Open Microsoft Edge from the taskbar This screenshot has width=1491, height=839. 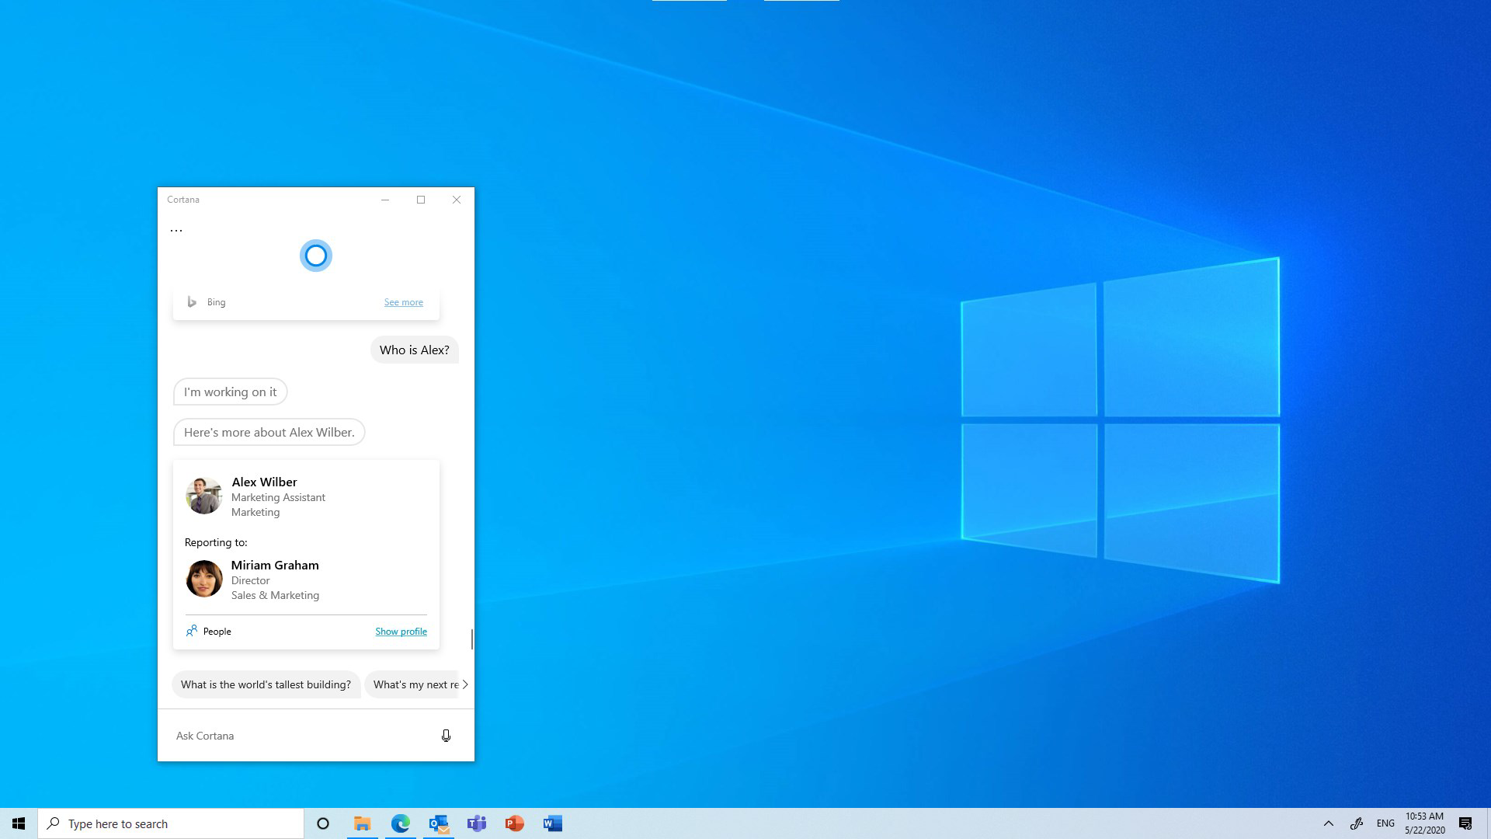coord(401,823)
